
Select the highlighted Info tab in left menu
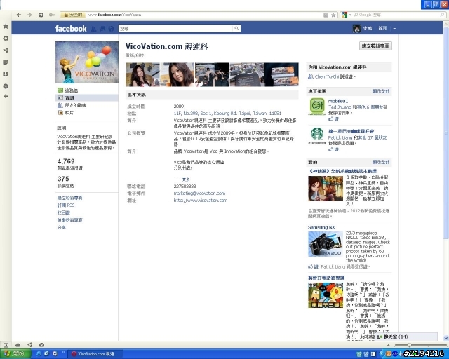pos(87,98)
